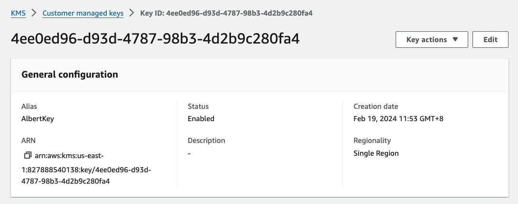Go to the KMS breadcrumb link
This screenshot has width=518, height=204.
point(18,13)
